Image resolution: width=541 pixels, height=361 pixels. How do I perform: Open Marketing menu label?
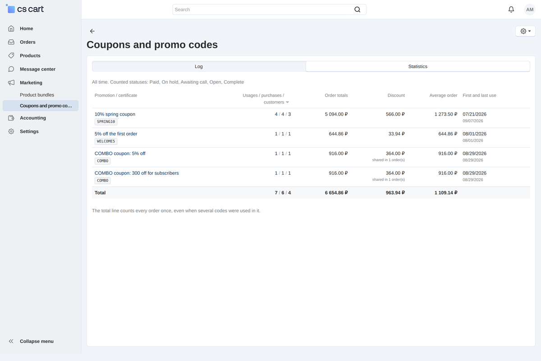[31, 83]
